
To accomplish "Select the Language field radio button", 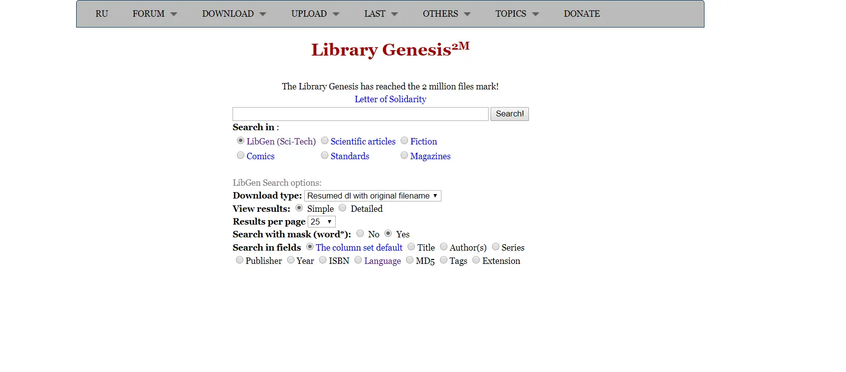I will 358,260.
